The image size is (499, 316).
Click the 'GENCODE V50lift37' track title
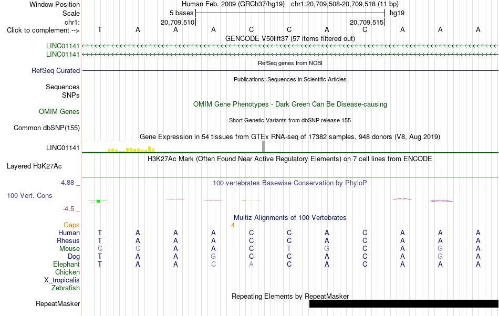(290, 38)
